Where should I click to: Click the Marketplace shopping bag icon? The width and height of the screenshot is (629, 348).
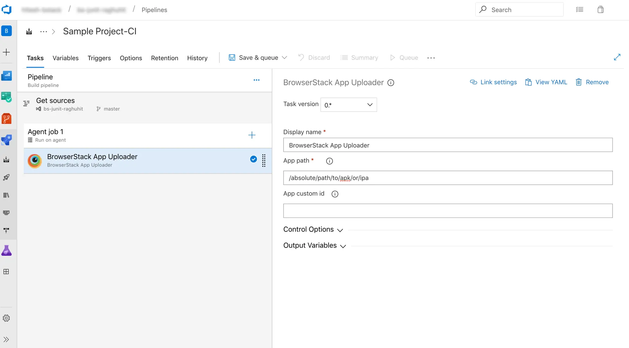coord(600,9)
